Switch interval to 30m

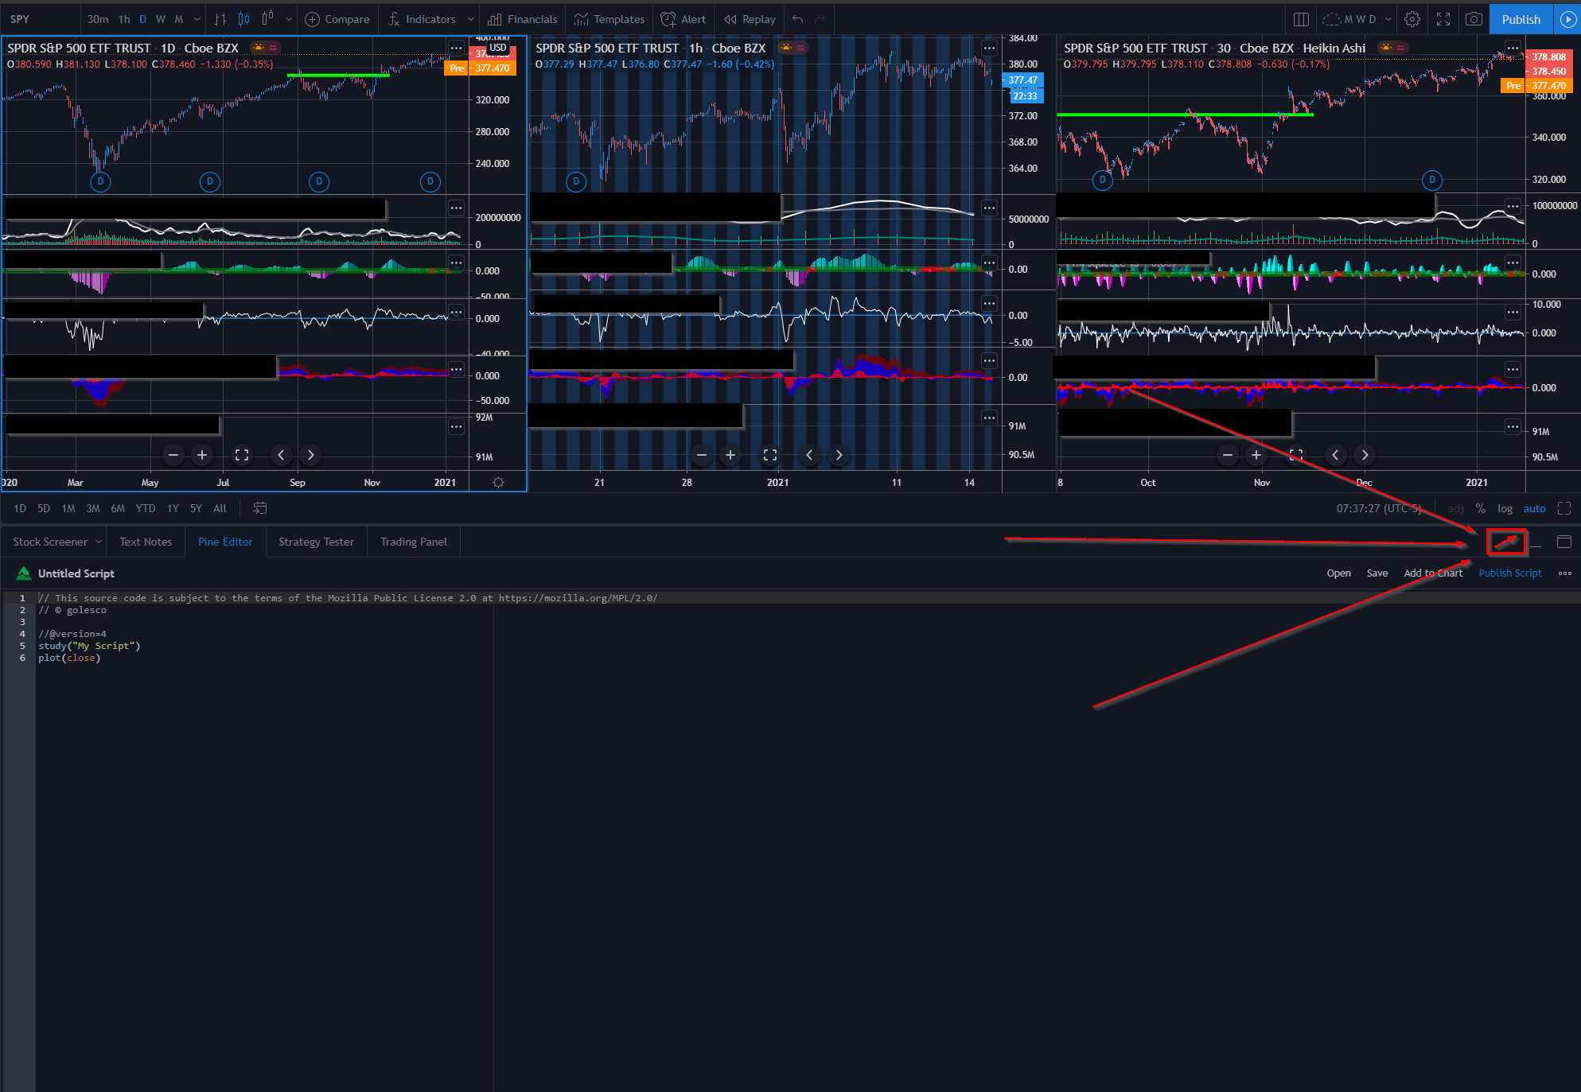pos(98,19)
